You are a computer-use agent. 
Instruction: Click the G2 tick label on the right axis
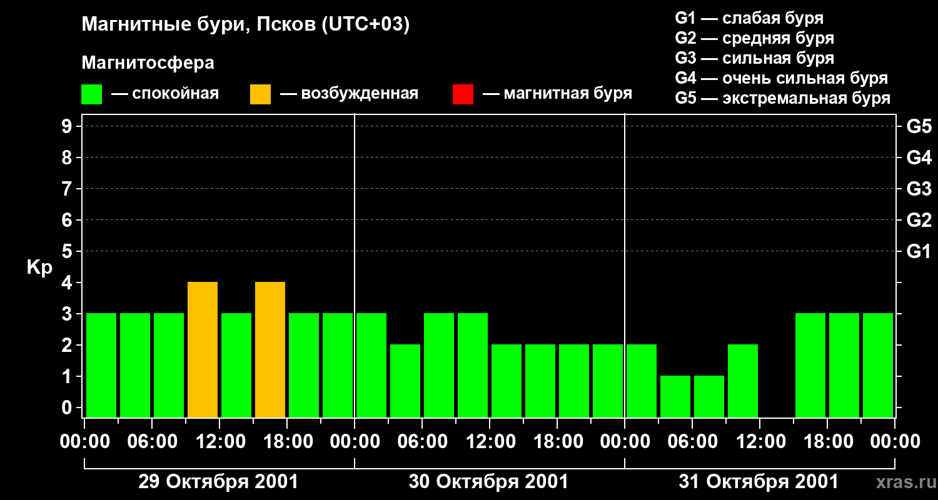[x=919, y=220]
